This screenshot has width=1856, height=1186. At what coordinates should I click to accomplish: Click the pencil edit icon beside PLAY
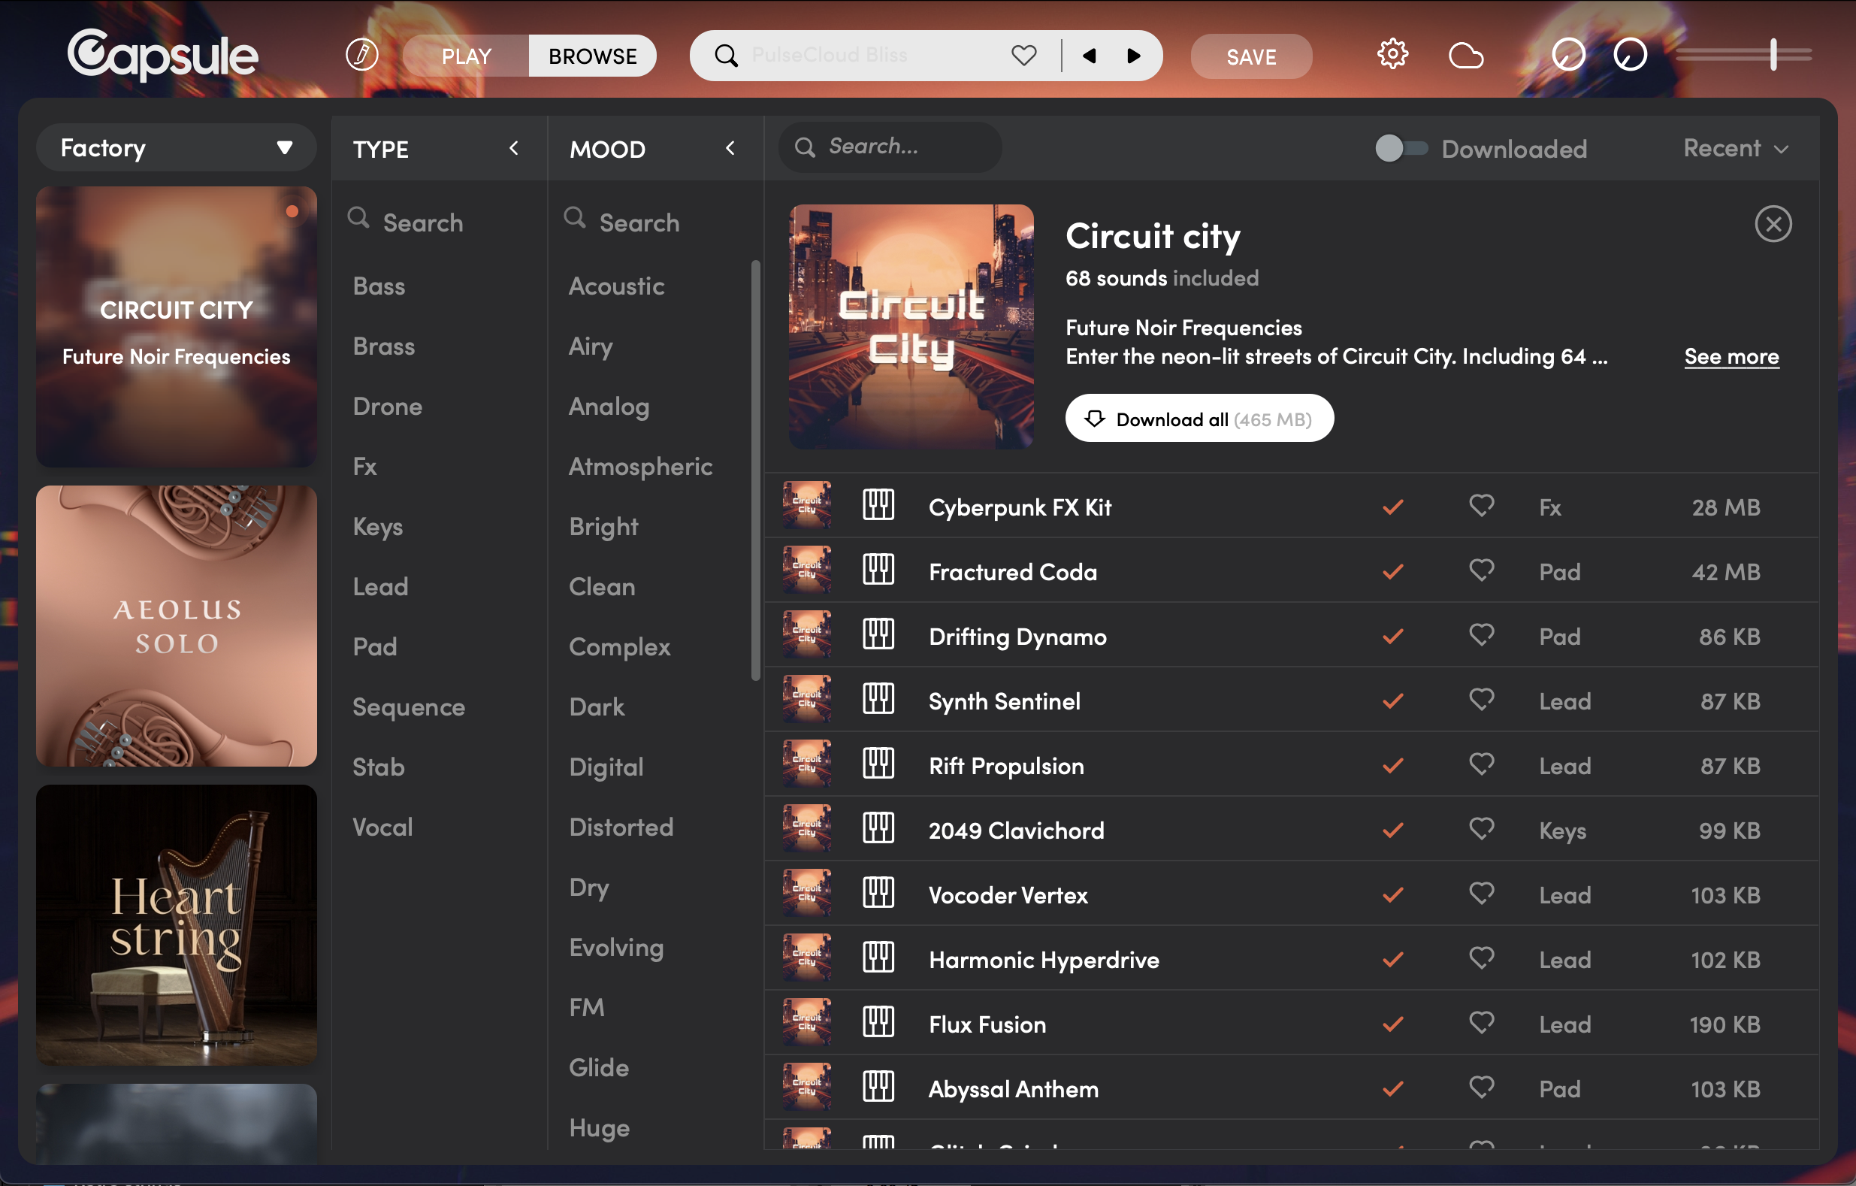(361, 55)
